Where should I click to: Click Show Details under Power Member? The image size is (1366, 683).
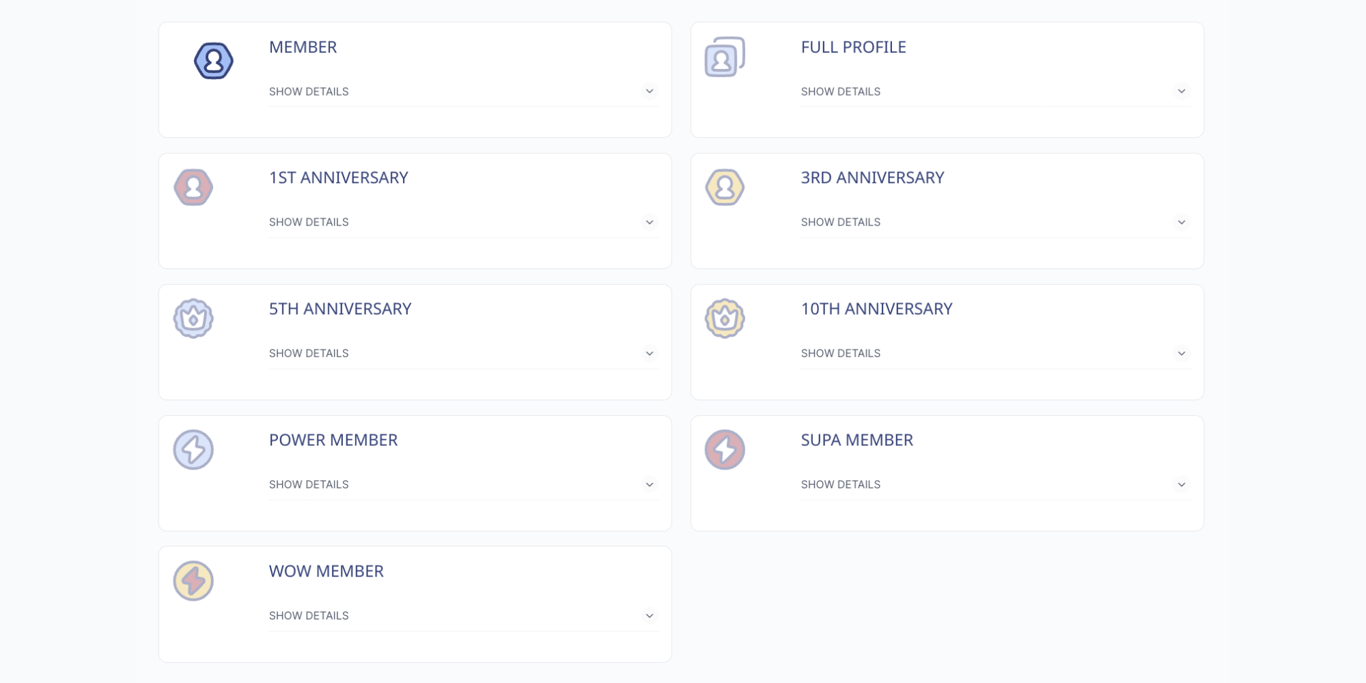click(309, 484)
